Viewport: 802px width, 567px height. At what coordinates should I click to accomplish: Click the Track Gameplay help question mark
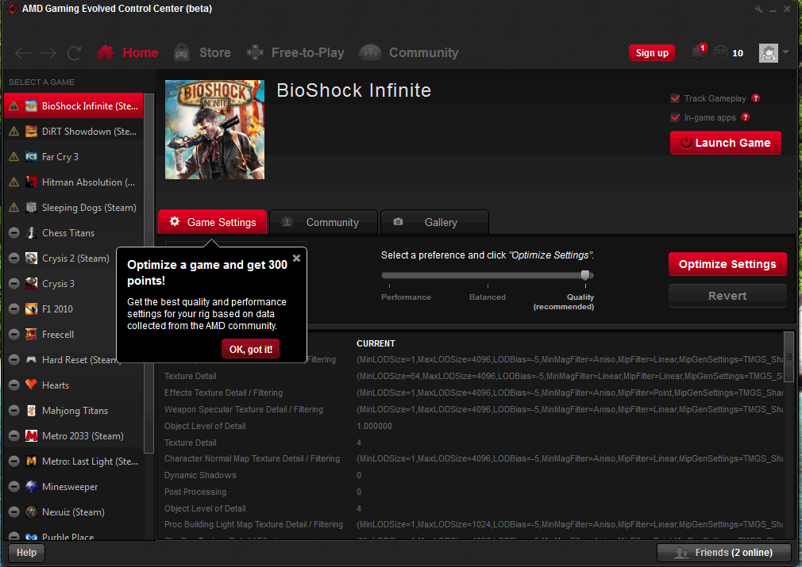pos(756,98)
